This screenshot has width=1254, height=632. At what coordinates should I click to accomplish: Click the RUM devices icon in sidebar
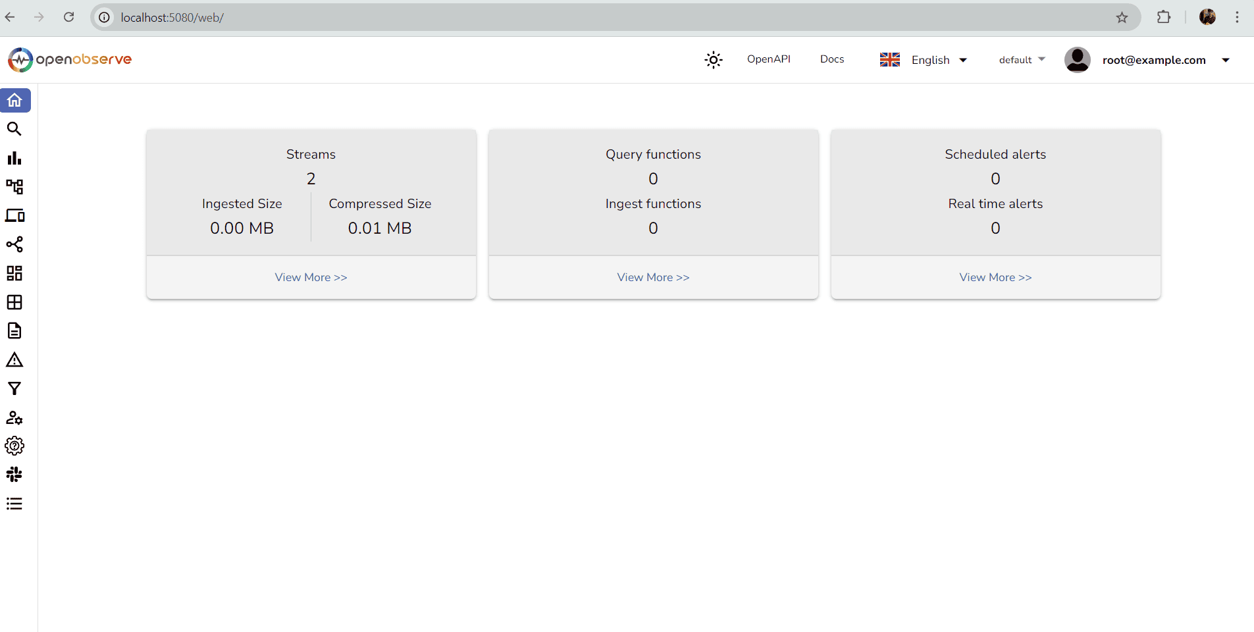click(14, 216)
